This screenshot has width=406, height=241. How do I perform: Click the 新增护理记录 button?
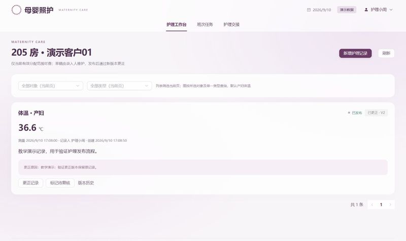click(x=355, y=53)
